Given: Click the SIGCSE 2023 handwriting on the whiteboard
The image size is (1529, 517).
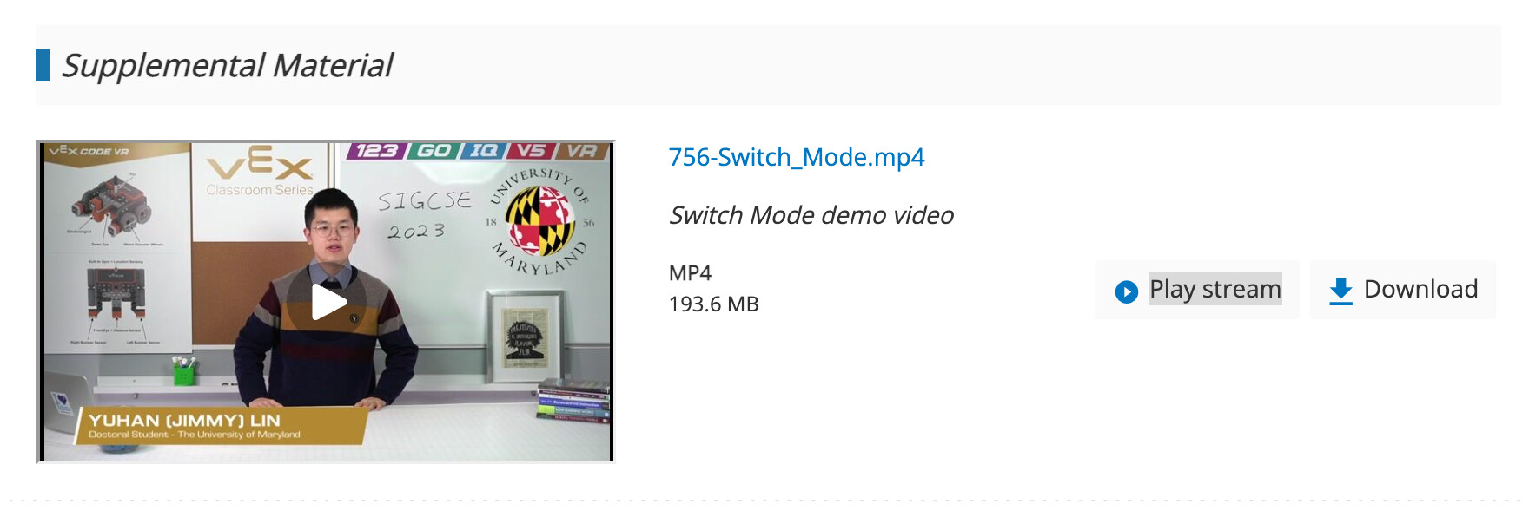Looking at the screenshot, I should (x=424, y=213).
